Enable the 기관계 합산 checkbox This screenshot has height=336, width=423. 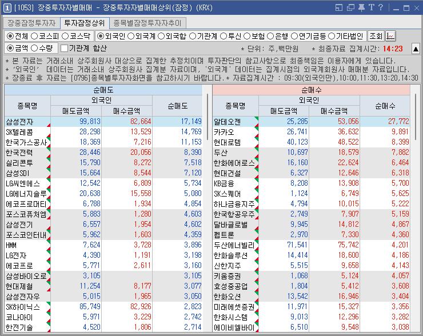click(64, 48)
